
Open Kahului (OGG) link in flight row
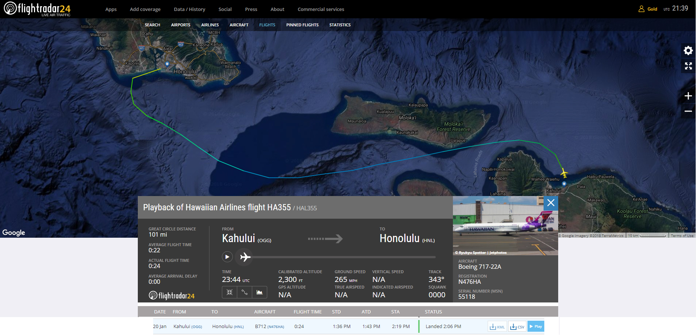pyautogui.click(x=188, y=327)
